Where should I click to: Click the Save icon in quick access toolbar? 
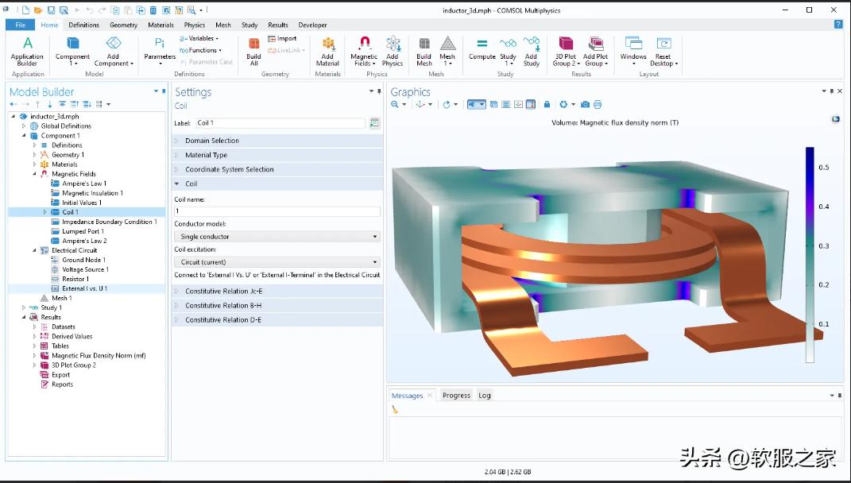[51, 10]
